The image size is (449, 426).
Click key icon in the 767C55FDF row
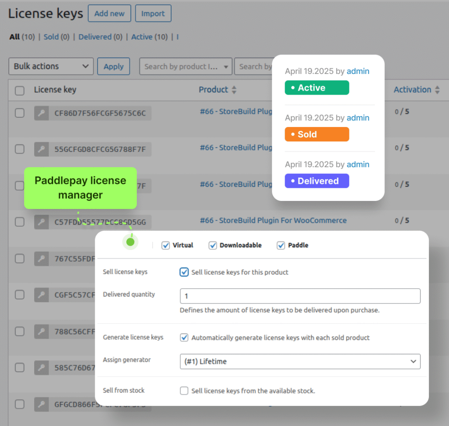click(x=42, y=259)
